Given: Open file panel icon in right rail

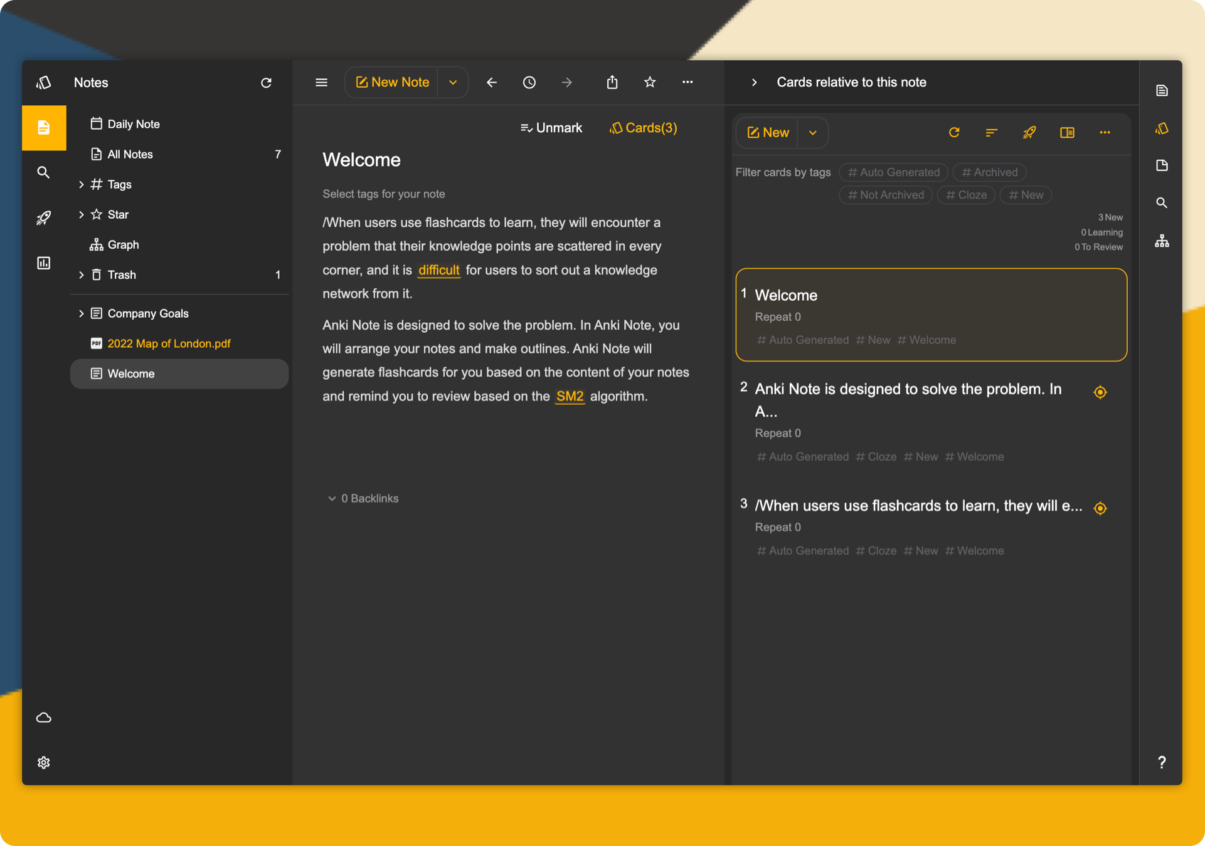Looking at the screenshot, I should tap(1162, 165).
